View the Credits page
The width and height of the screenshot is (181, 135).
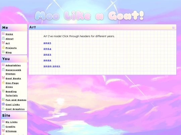click(x=10, y=127)
